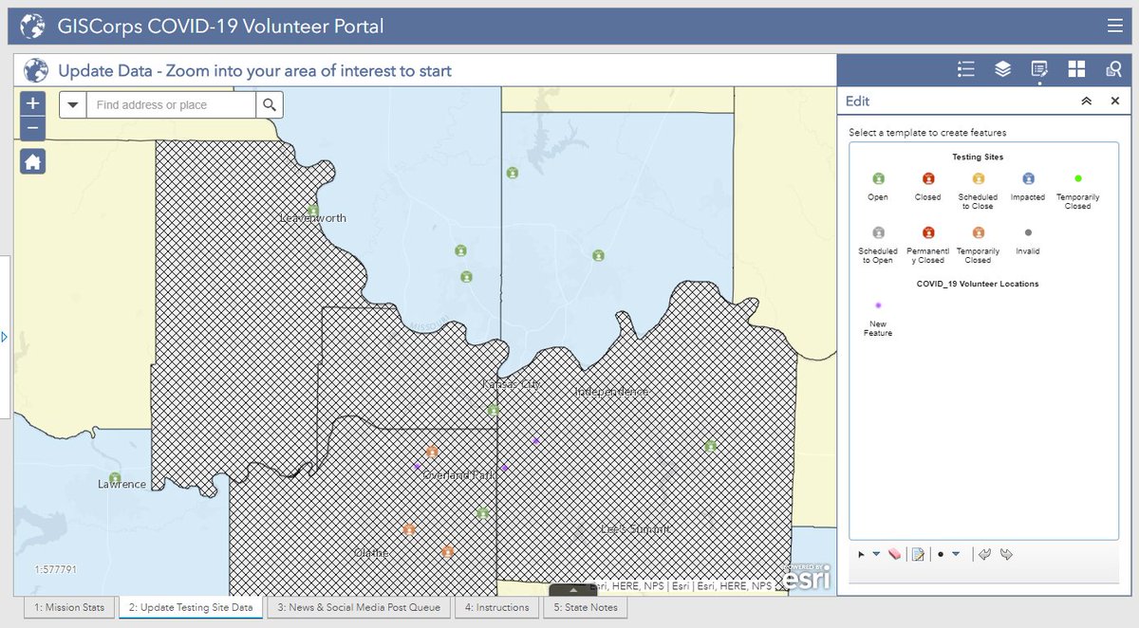Click the 'Independence' map label
The image size is (1139, 628).
[x=611, y=392]
